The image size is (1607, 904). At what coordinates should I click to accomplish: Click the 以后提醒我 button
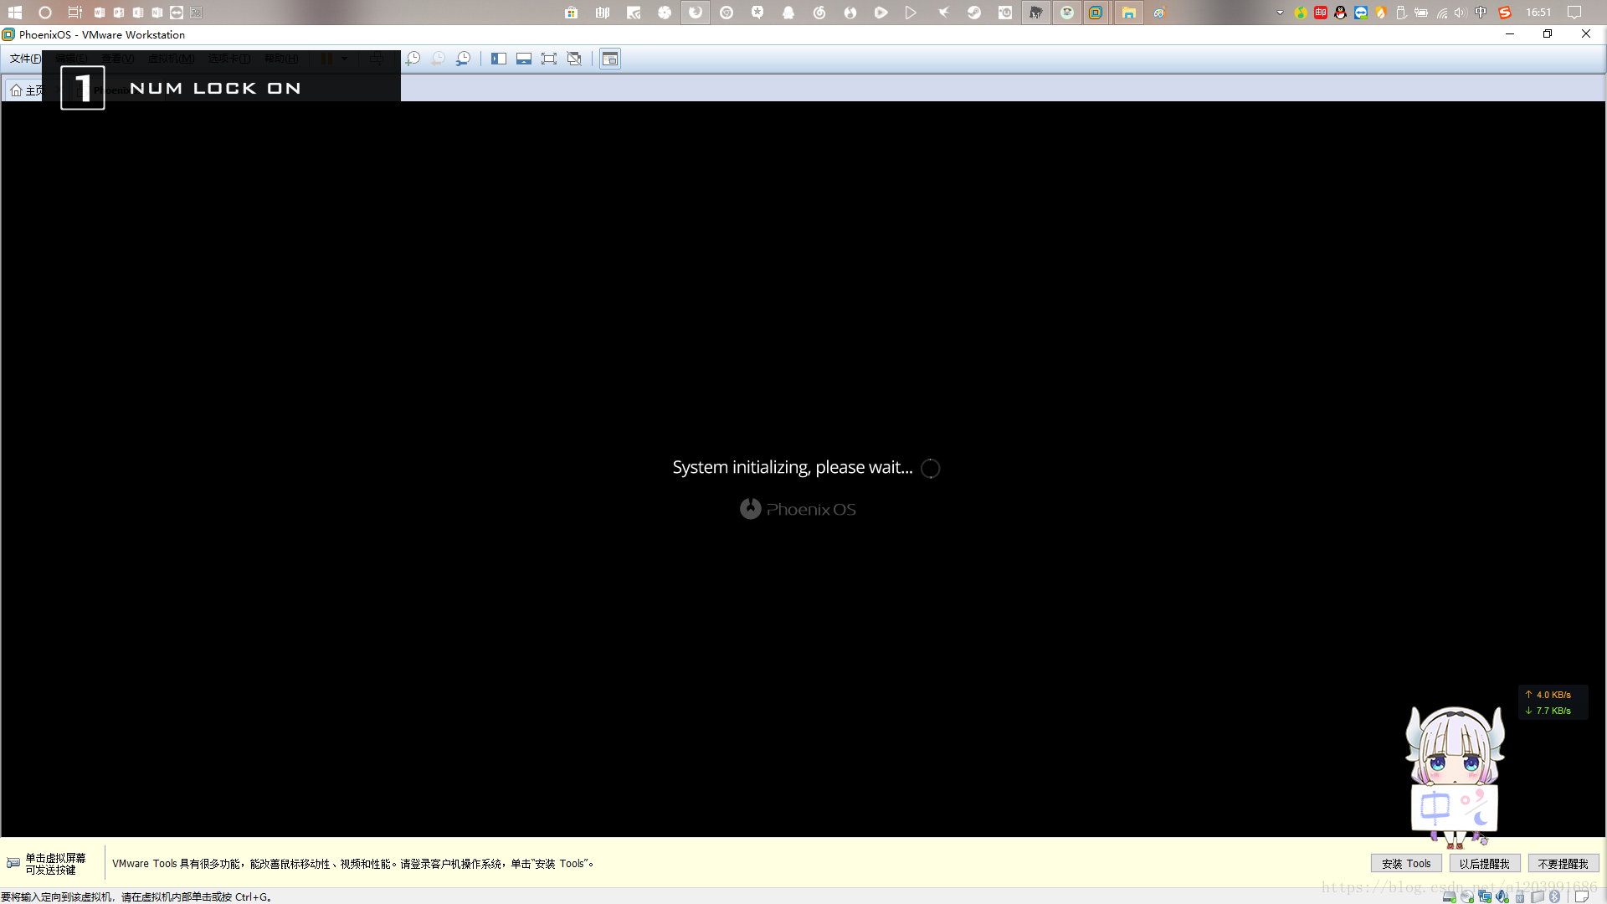pos(1484,864)
